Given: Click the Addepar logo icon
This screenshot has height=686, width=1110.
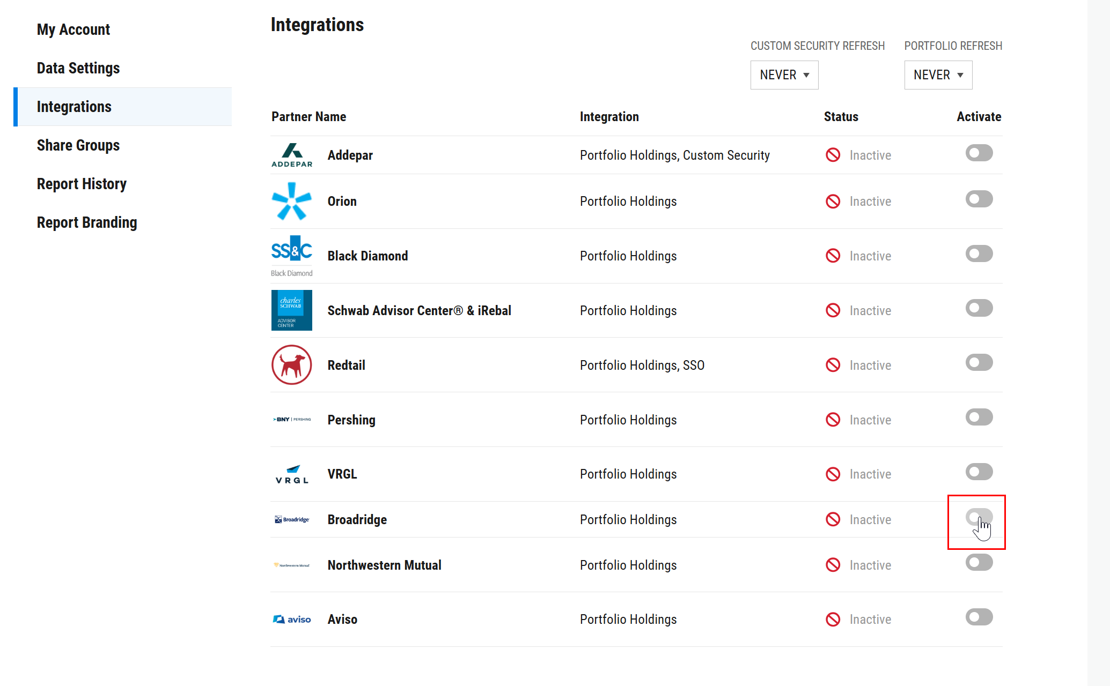Looking at the screenshot, I should tap(292, 155).
